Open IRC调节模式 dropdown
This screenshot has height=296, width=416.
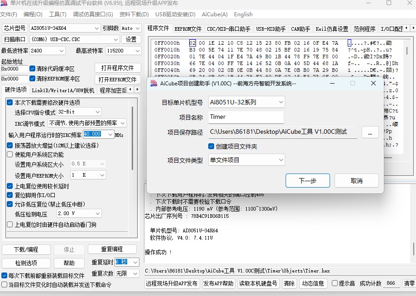coord(87,123)
